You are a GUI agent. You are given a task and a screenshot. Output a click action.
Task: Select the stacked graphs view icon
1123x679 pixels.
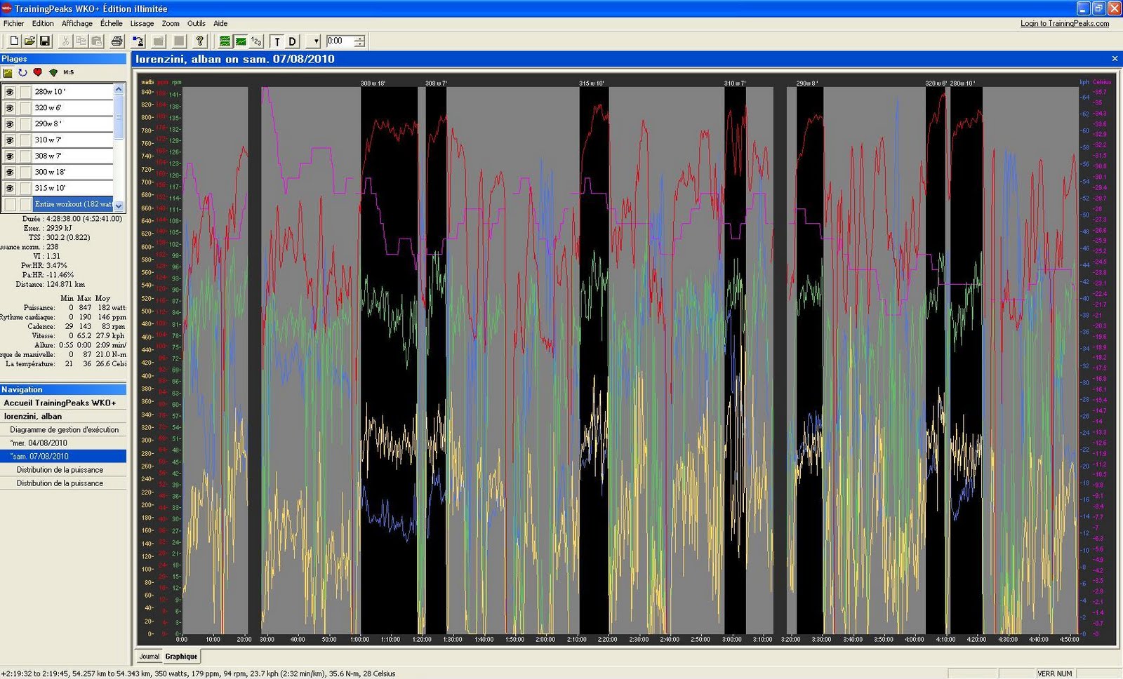225,41
